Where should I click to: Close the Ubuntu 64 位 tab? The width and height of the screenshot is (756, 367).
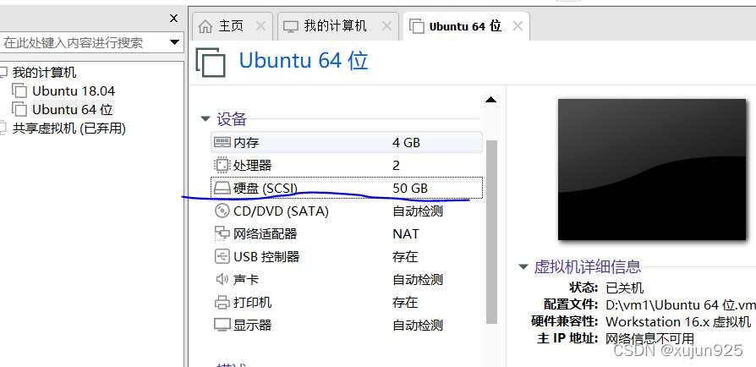(518, 26)
